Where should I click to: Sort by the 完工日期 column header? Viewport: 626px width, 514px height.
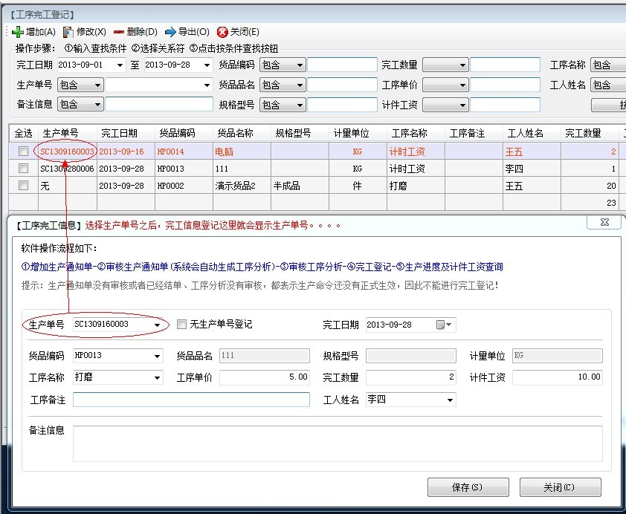[119, 133]
